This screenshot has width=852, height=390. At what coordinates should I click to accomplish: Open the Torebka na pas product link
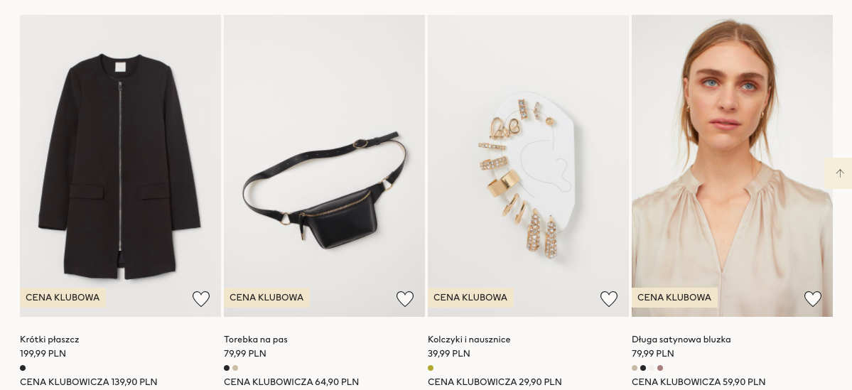(256, 340)
